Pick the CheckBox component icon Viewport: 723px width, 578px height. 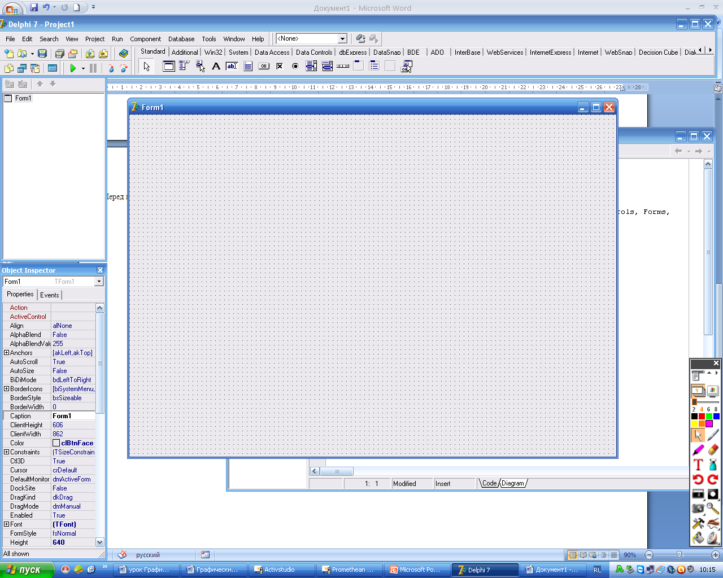point(280,66)
